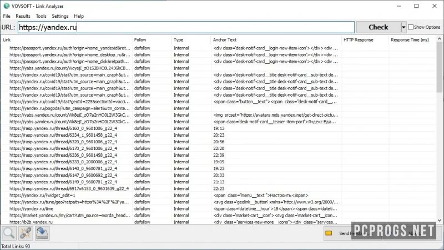This screenshot has height=250, width=444.
Task: Select the rasp.yandex.ru/thread/6334_1 link
Action: tap(63, 135)
